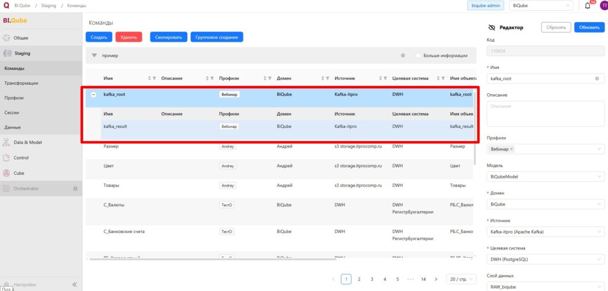Click the Control sidebar icon

(6, 158)
